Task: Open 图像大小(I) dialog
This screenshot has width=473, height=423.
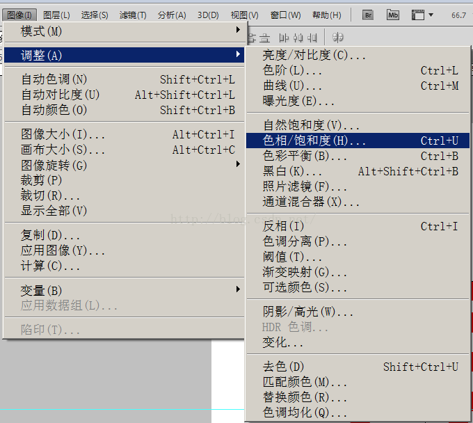Action: coord(125,134)
